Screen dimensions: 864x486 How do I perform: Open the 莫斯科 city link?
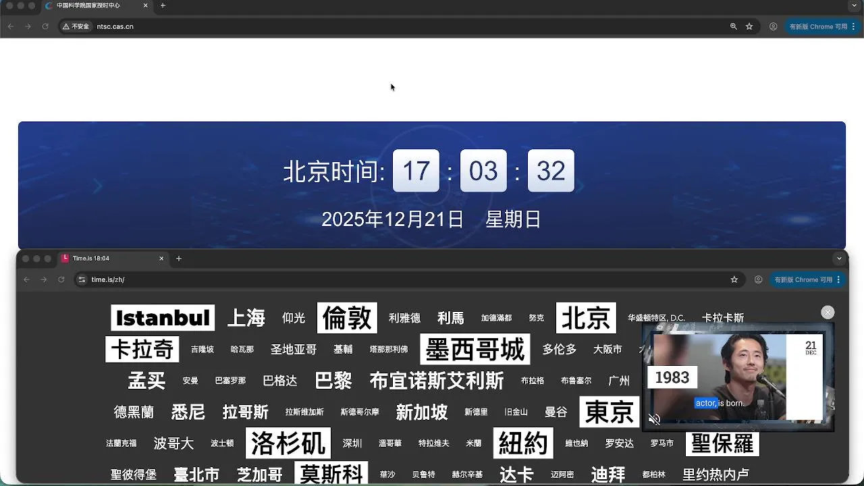[x=331, y=474]
